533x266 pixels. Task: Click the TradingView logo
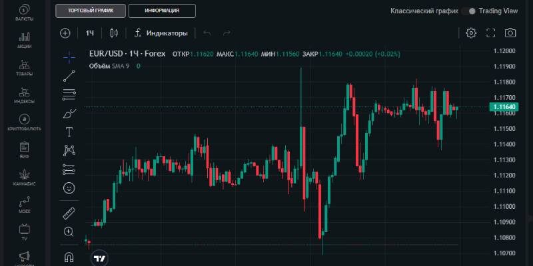click(x=100, y=259)
